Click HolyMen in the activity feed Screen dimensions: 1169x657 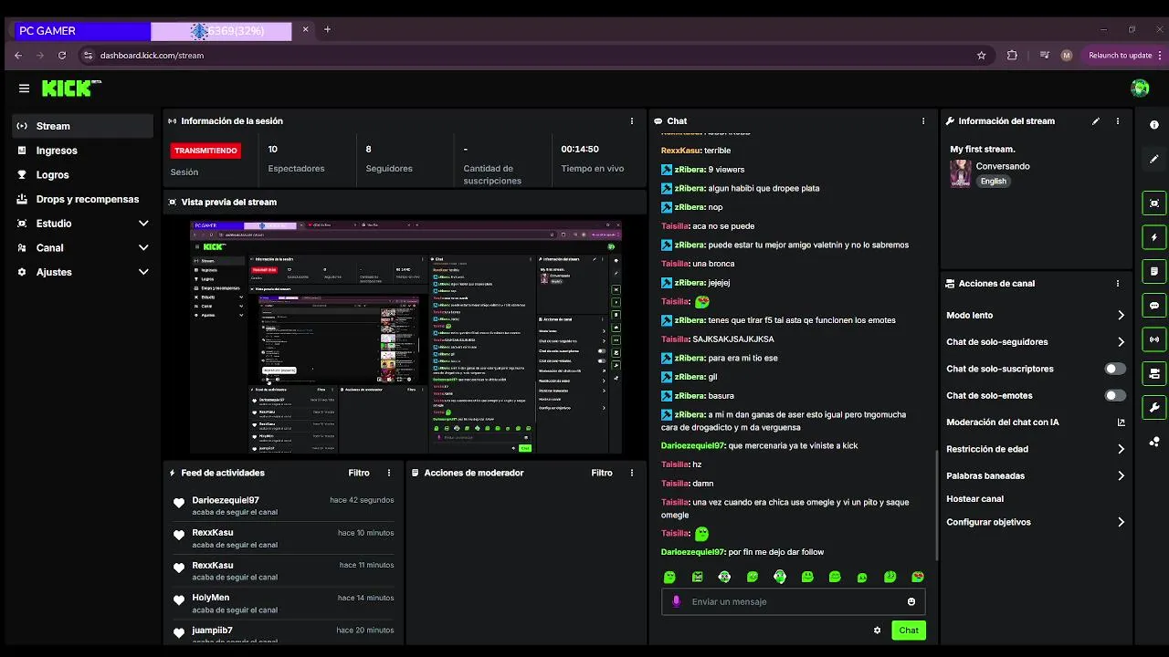tap(211, 598)
